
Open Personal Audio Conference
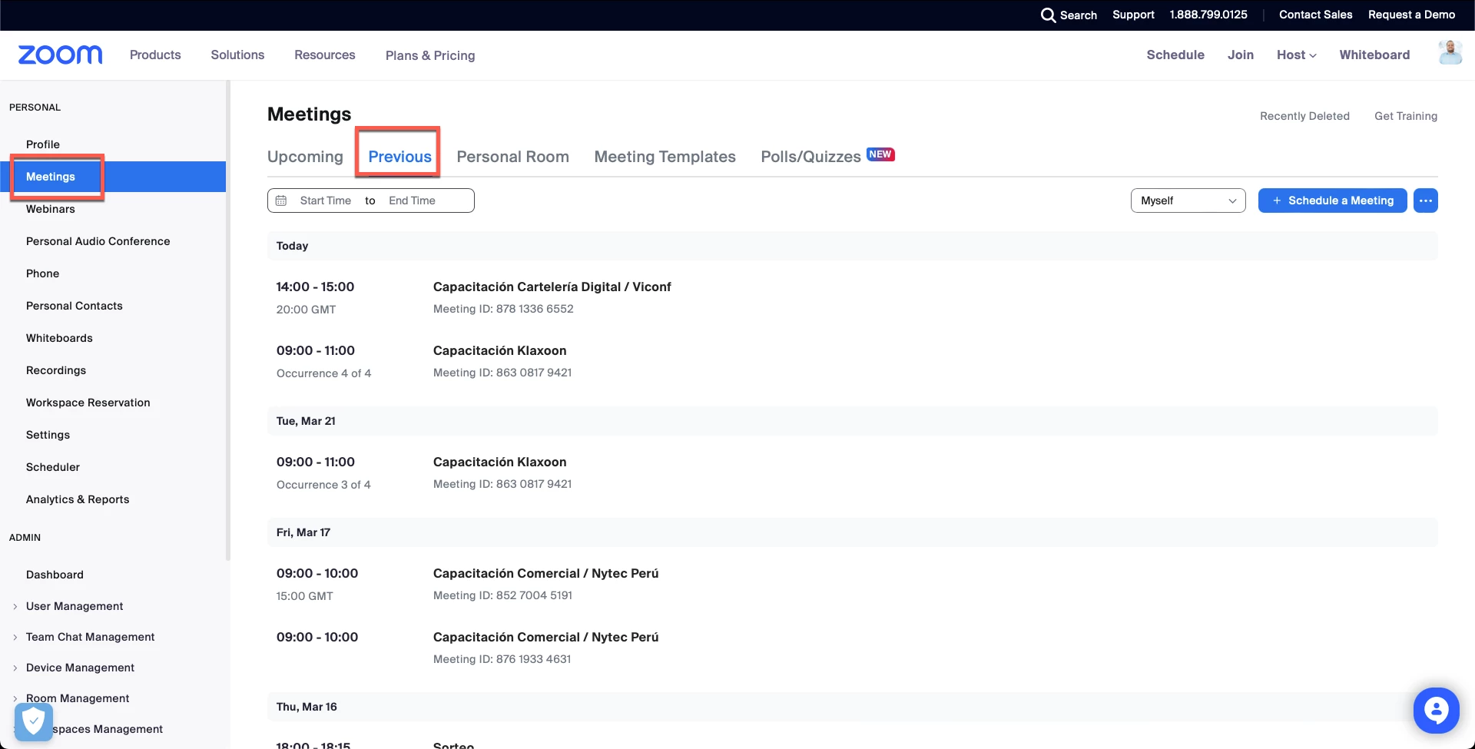[x=98, y=241]
